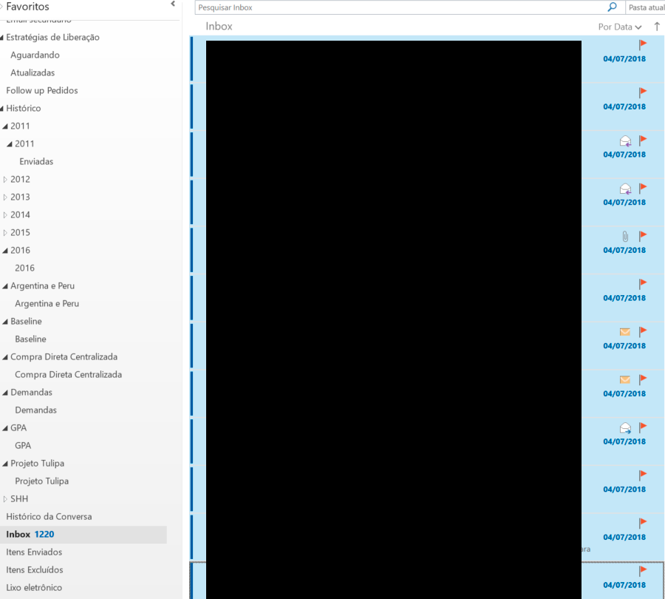
Task: Click the paperclip attachment icon
Action: [x=625, y=237]
